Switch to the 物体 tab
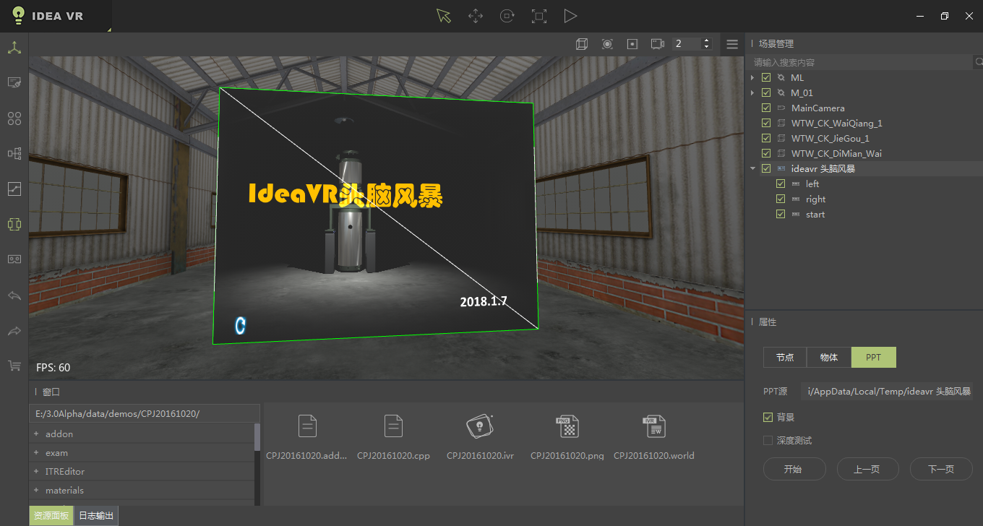Image resolution: width=983 pixels, height=526 pixels. click(x=828, y=357)
